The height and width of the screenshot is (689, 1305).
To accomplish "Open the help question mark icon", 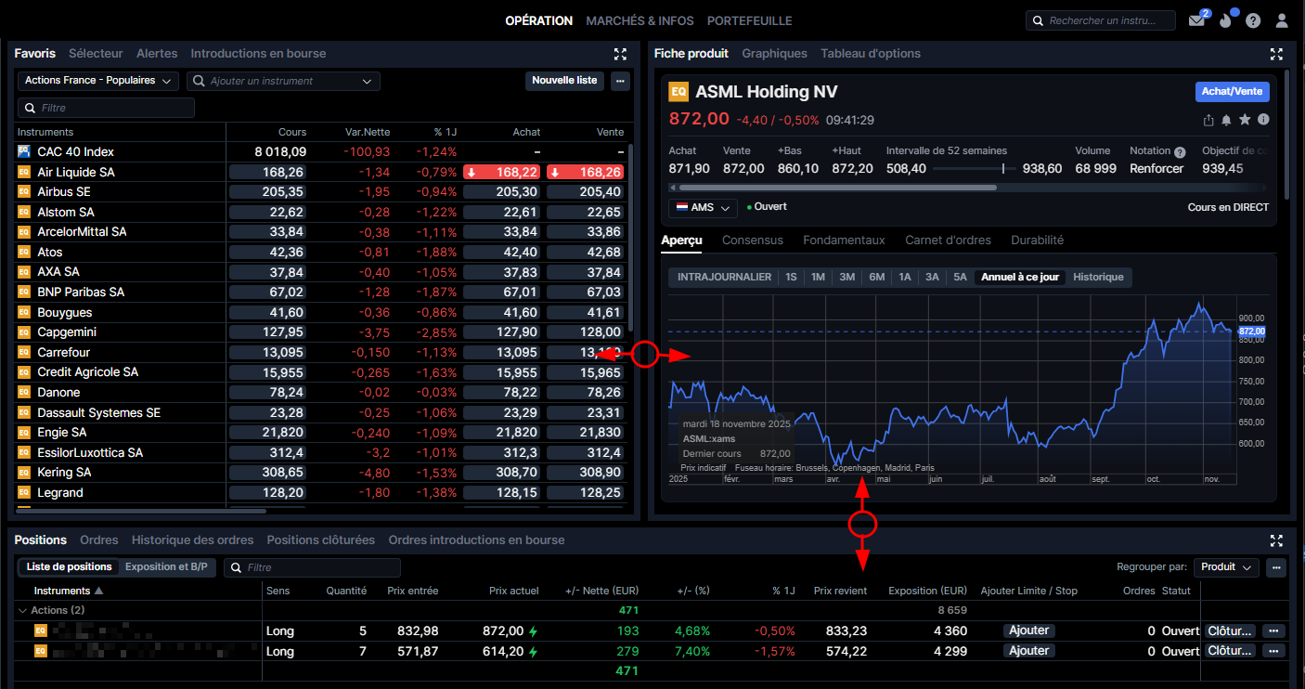I will coord(1253,20).
